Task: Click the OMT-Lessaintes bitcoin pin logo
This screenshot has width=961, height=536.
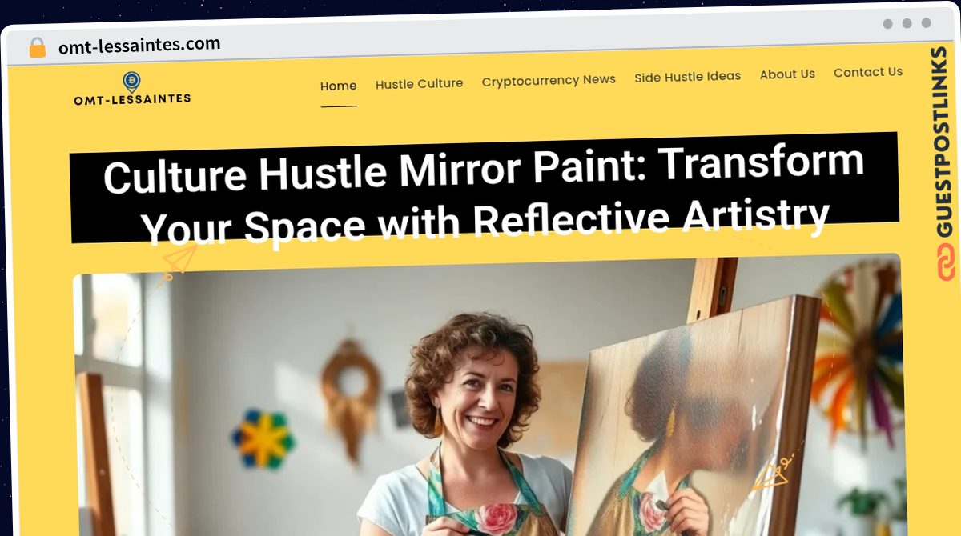Action: click(x=131, y=82)
